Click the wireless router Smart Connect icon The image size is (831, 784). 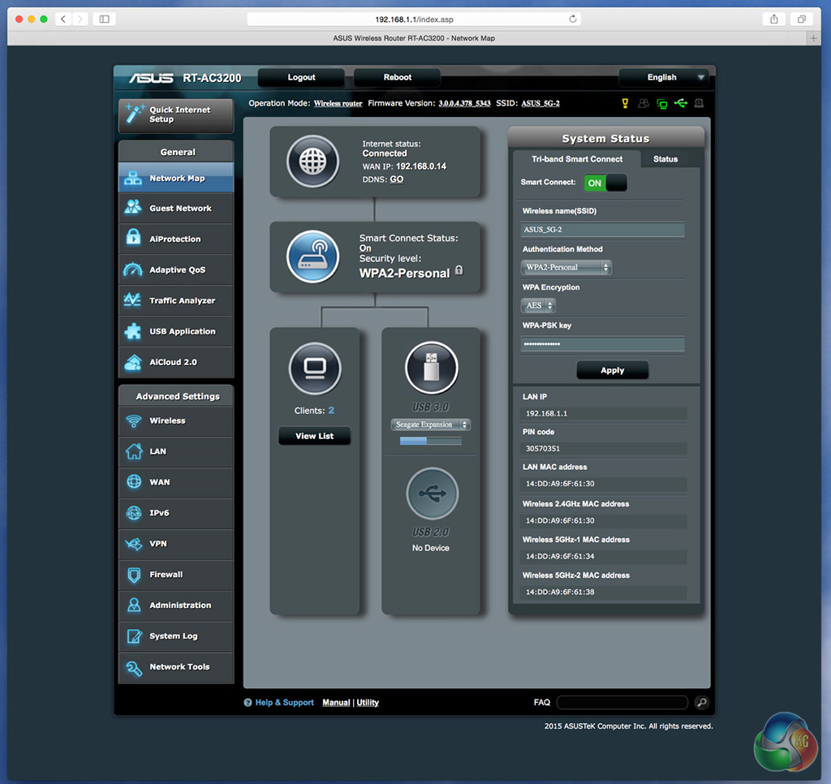pos(312,256)
